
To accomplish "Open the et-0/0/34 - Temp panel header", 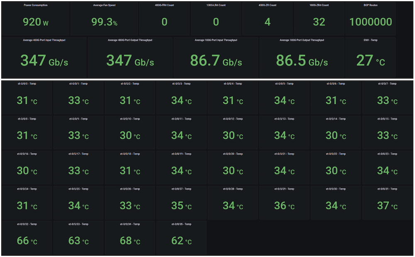I will [x=130, y=224].
